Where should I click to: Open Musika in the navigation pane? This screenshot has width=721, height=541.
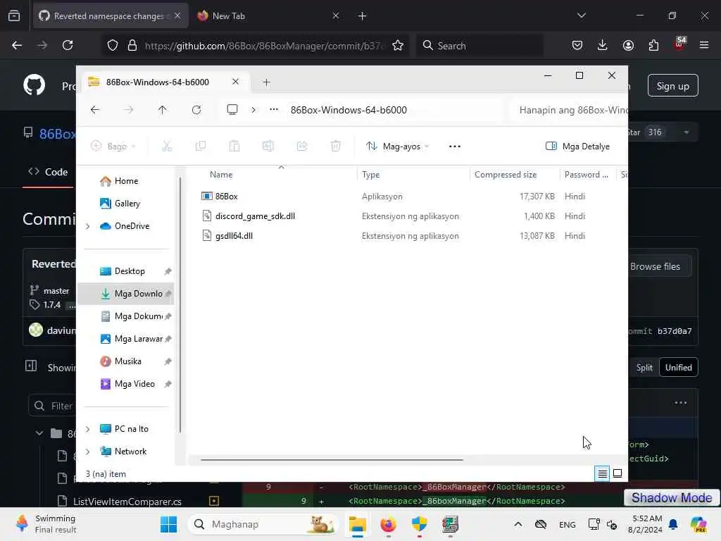pos(127,361)
